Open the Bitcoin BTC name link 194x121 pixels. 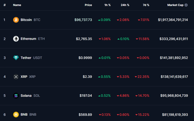[x=26, y=20]
